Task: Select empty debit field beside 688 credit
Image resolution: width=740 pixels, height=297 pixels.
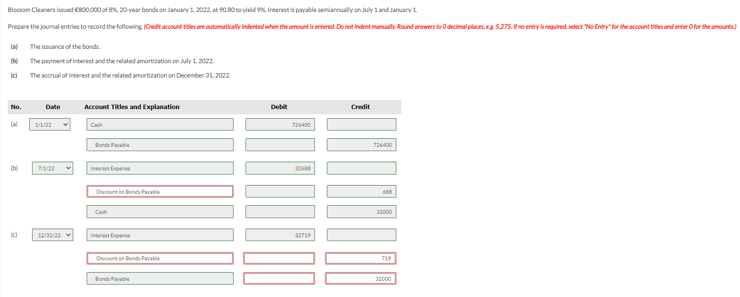Action: (280, 191)
